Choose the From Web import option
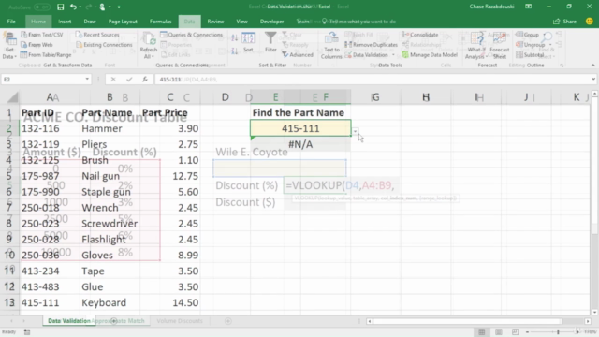Screen dimensions: 599x337 [37, 45]
